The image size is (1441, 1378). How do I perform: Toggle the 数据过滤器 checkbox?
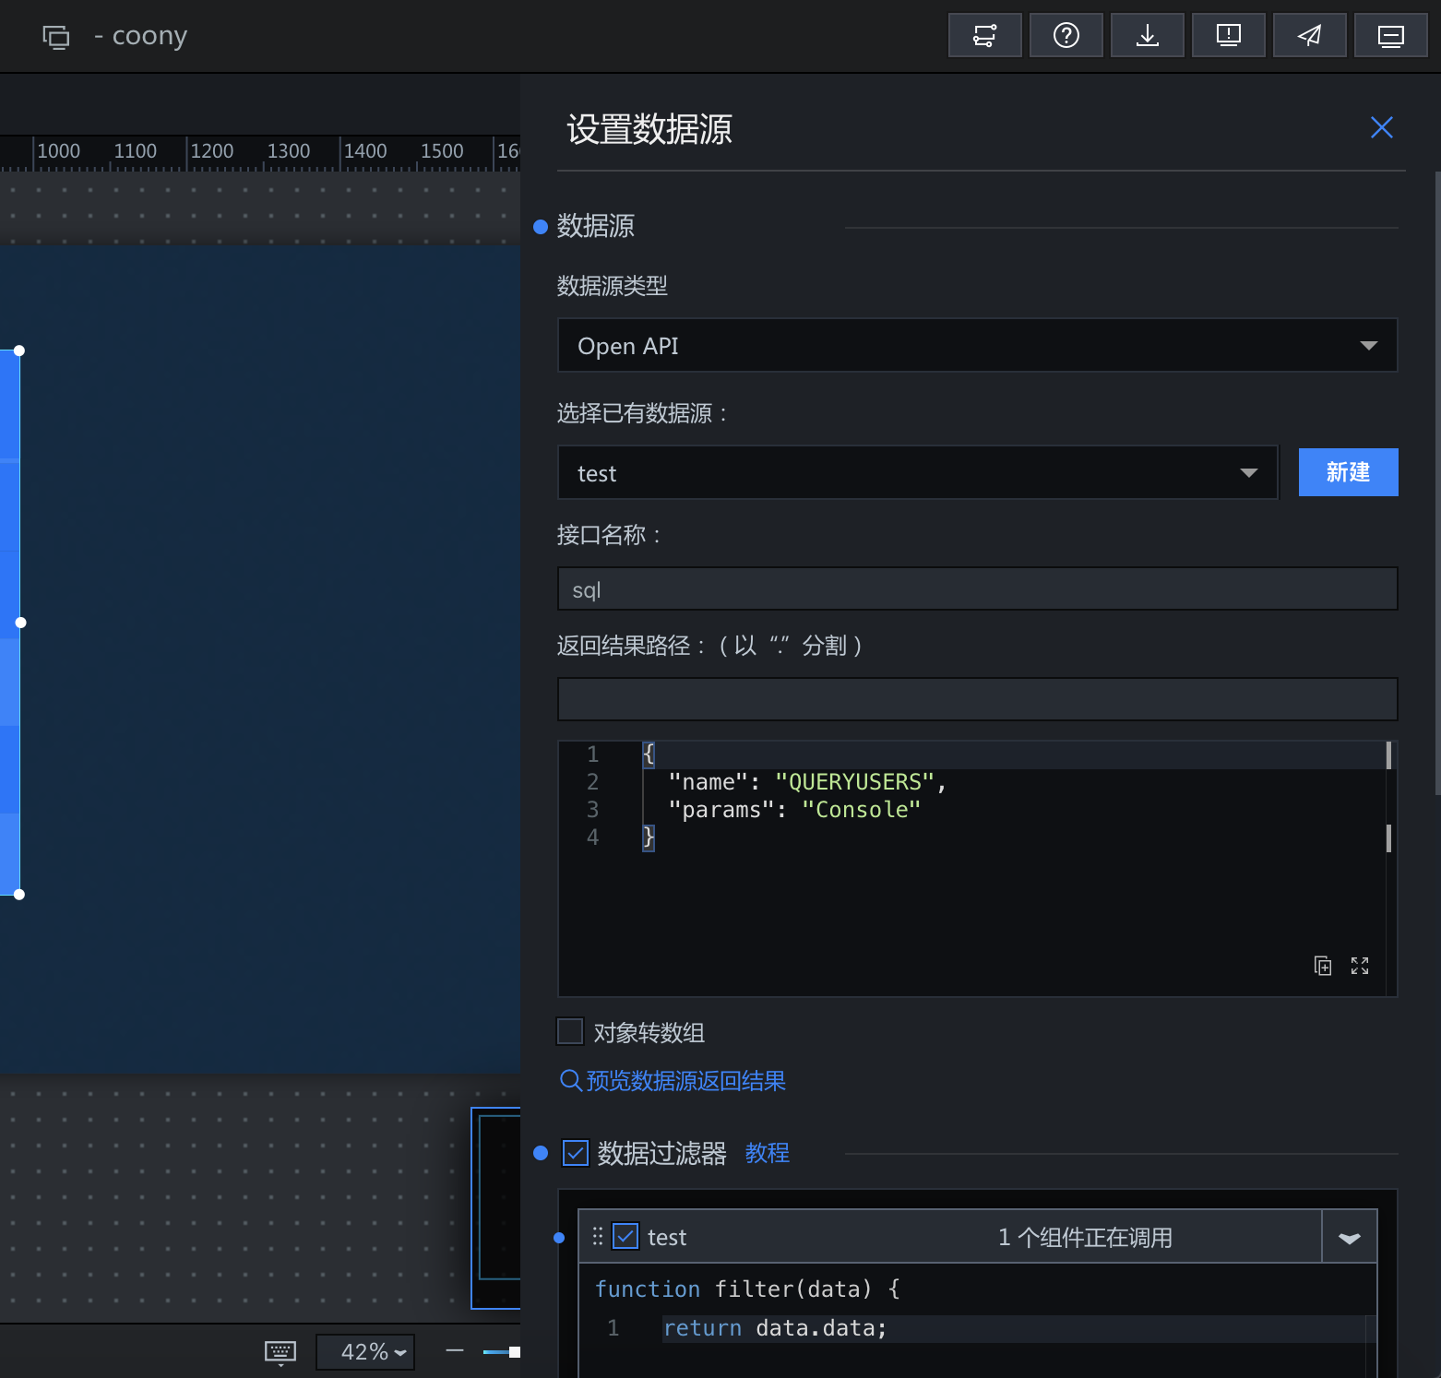[x=576, y=1153]
